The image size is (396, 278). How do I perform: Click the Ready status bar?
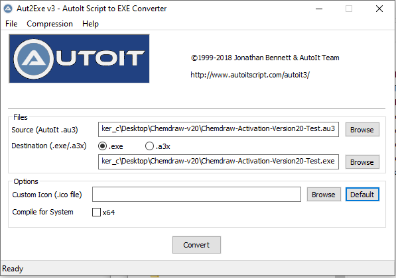tap(198, 269)
